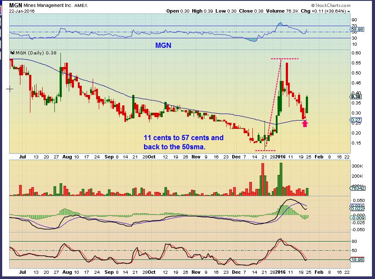Click the 0.45 price axis label
This screenshot has height=279, width=375.
pos(356,83)
